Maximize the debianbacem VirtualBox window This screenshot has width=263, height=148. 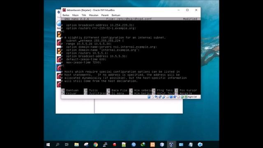187,10
